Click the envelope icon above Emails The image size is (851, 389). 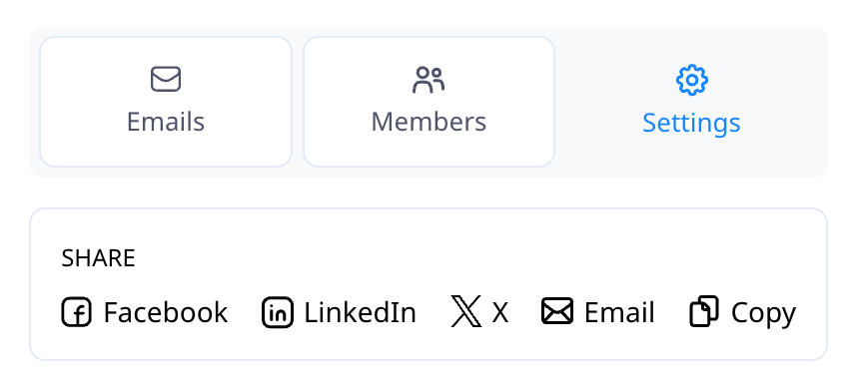click(166, 79)
